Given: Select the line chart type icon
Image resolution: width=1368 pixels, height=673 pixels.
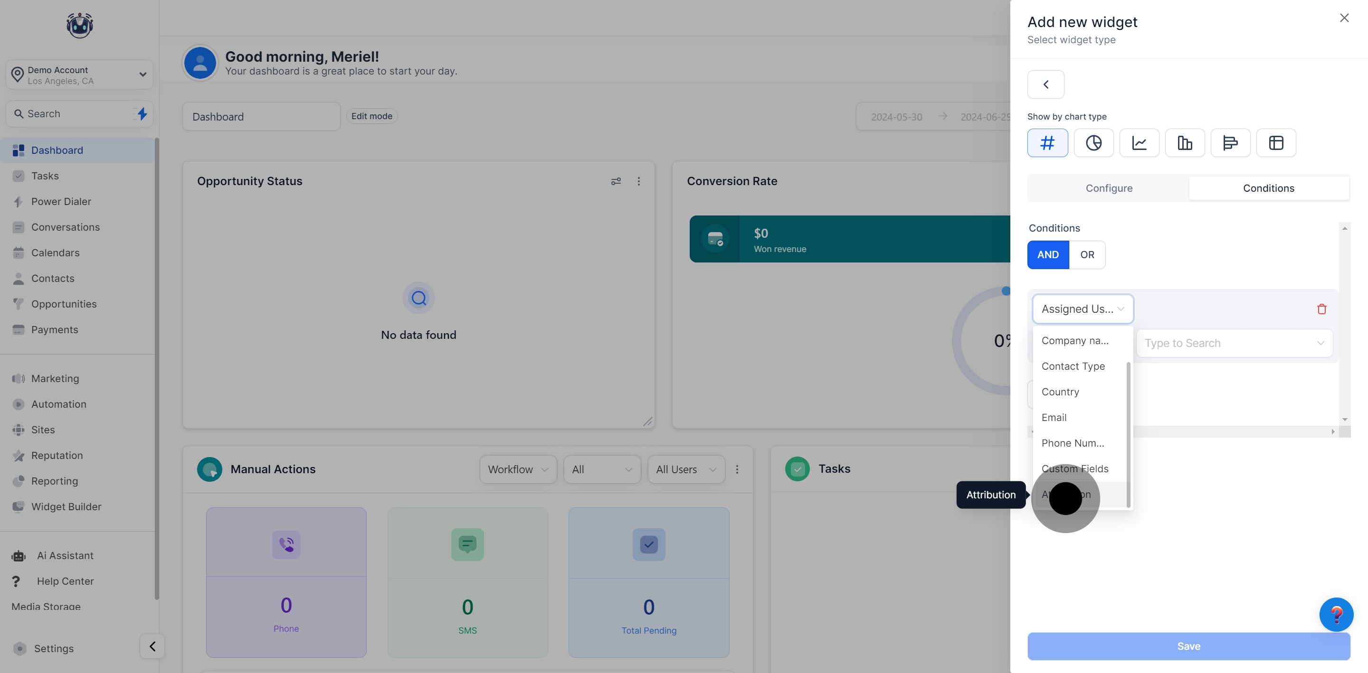Looking at the screenshot, I should 1139,143.
